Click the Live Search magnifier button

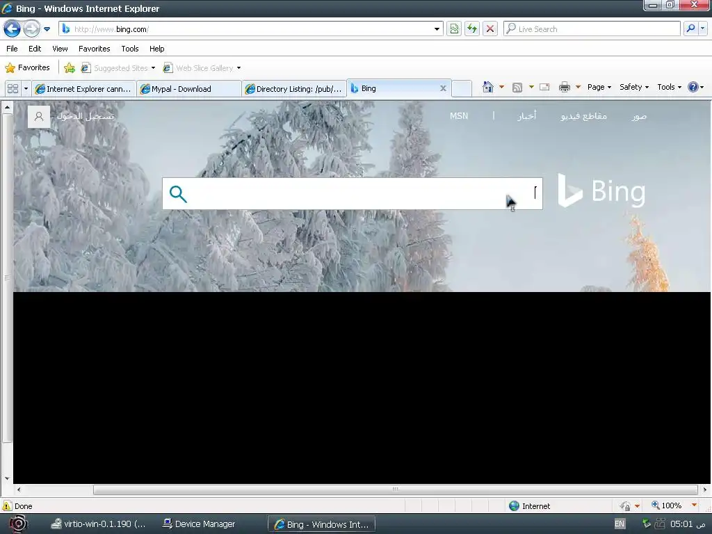point(690,29)
